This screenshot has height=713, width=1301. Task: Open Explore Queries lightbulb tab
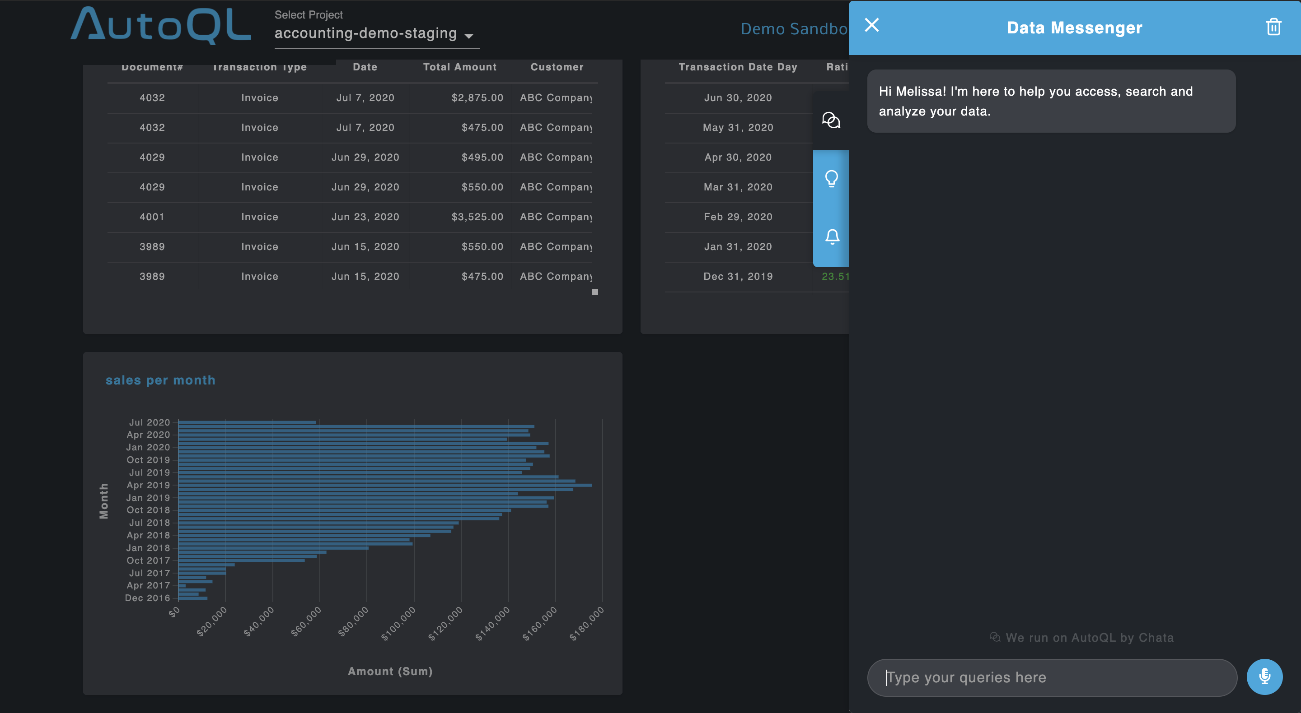[x=831, y=179]
